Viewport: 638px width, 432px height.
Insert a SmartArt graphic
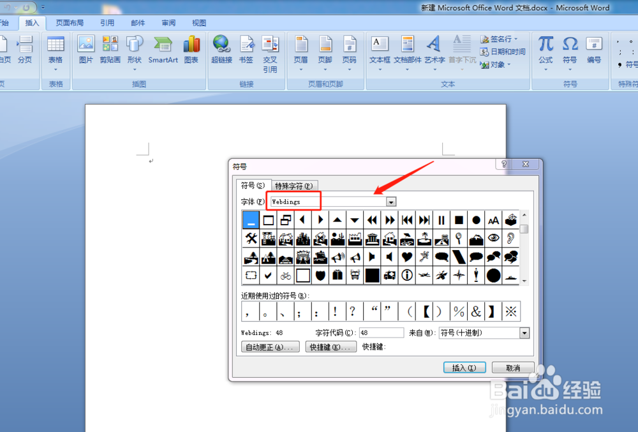click(x=163, y=50)
